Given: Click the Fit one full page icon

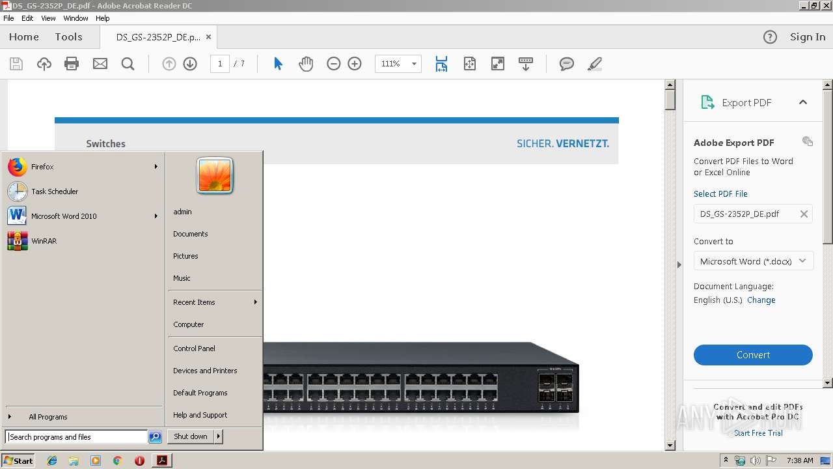Looking at the screenshot, I should pos(470,64).
